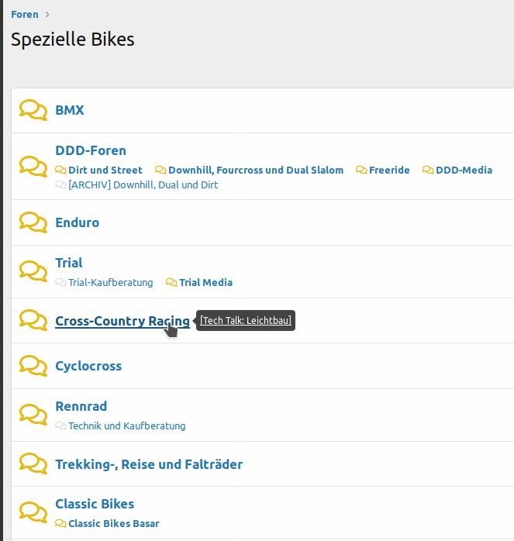Open the Trial-Kaufberatung subforum
The image size is (514, 541).
pyautogui.click(x=110, y=282)
